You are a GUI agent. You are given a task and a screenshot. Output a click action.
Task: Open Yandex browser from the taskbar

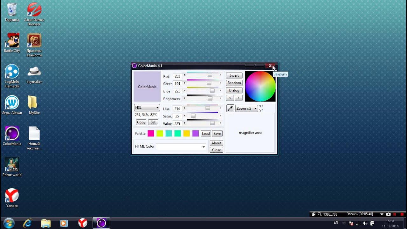coord(83,223)
